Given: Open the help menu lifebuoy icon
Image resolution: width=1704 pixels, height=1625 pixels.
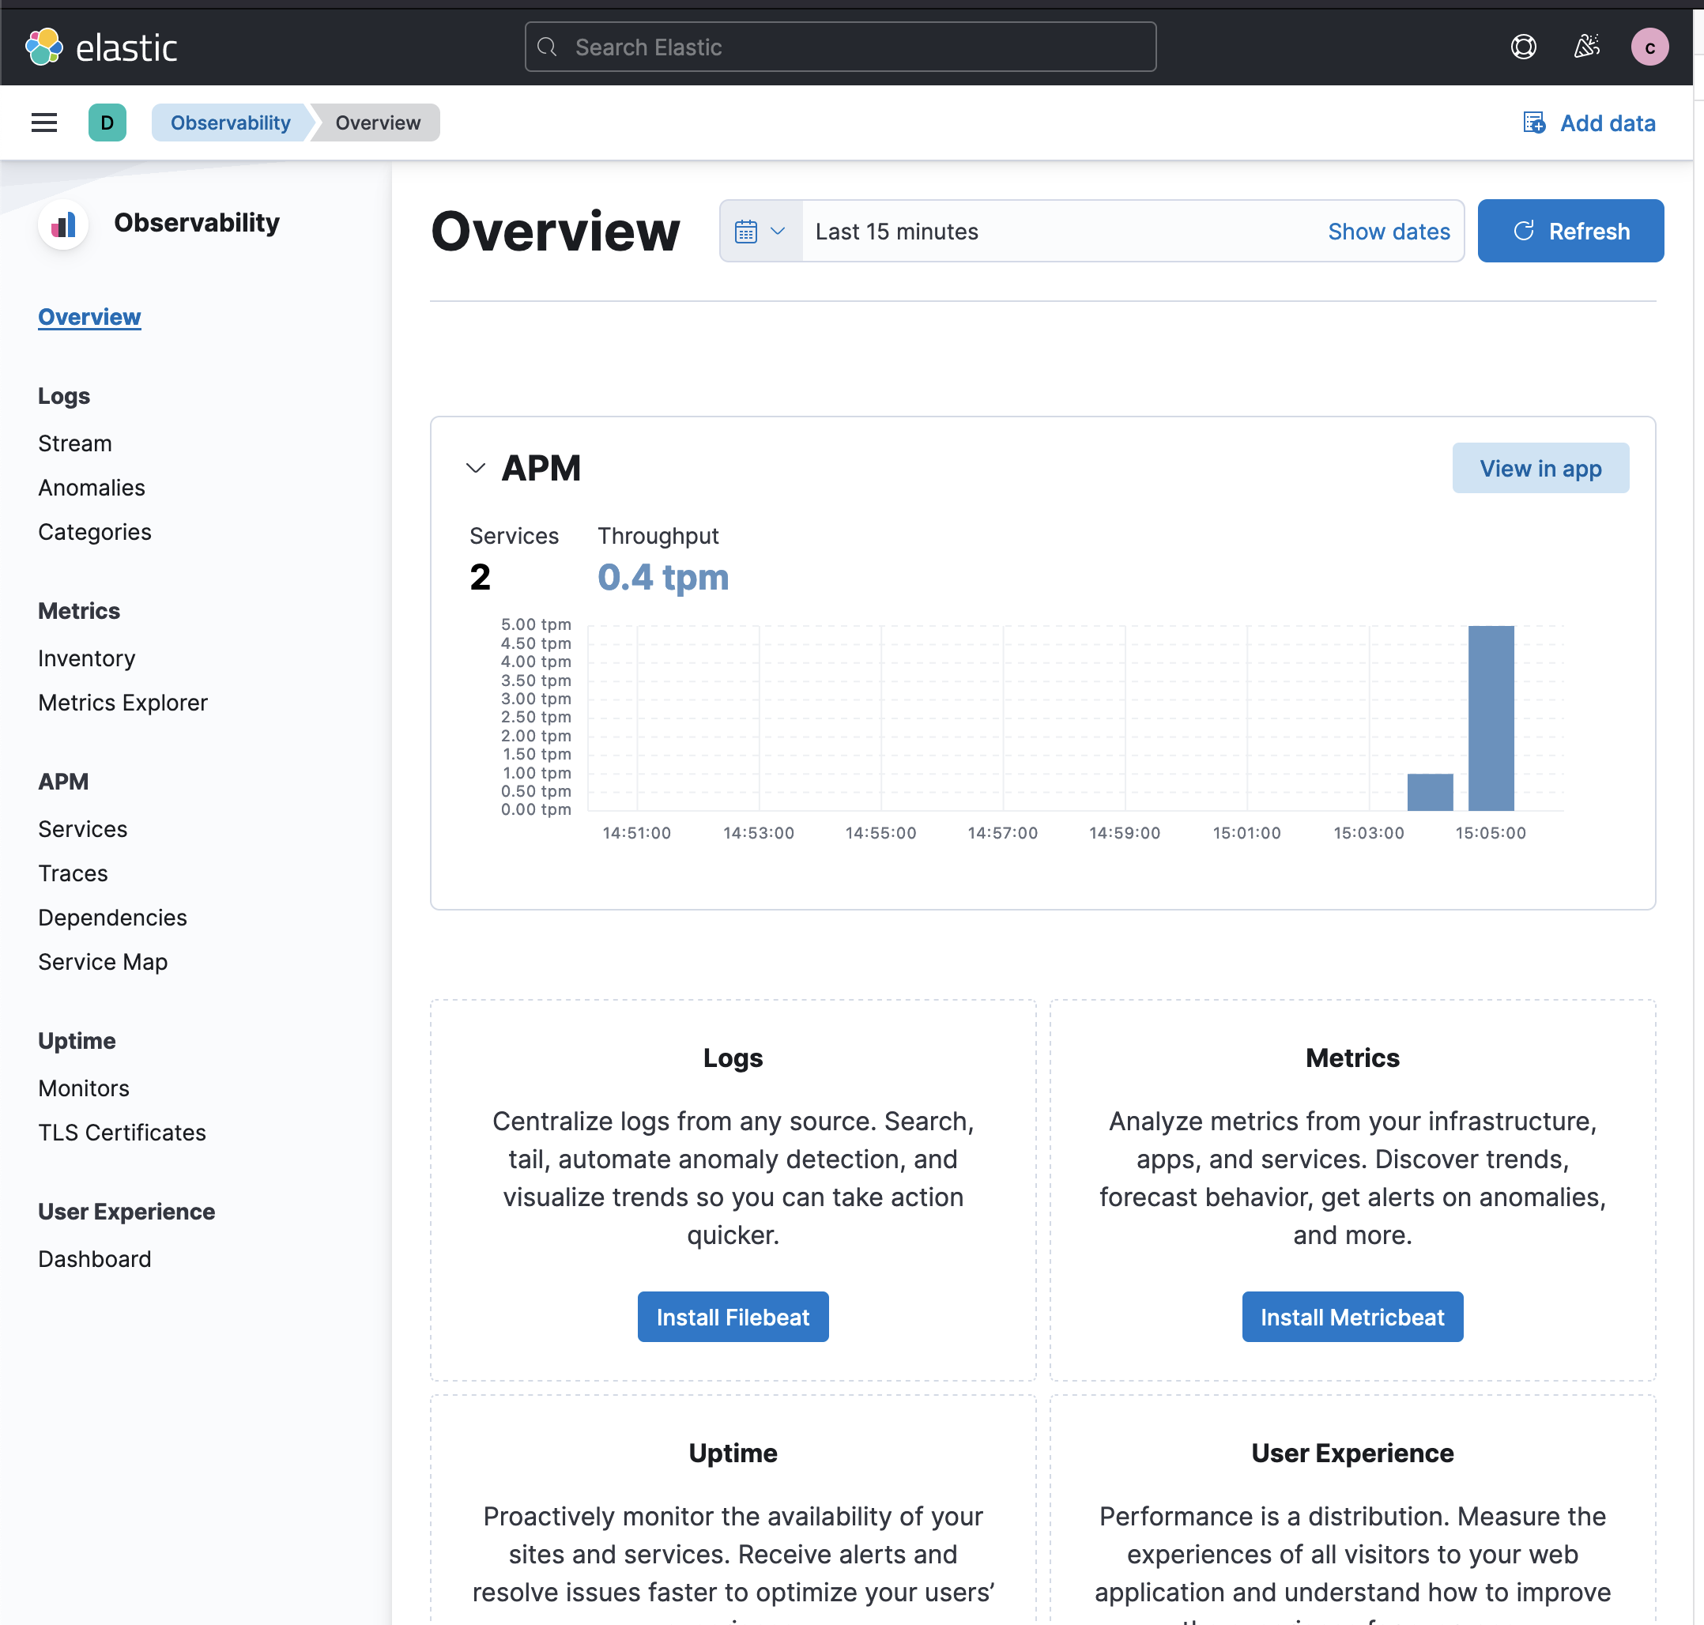Looking at the screenshot, I should (1523, 47).
